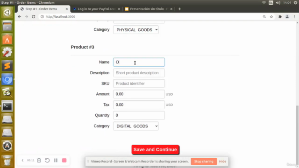
Task: Click the Save and Continue button
Action: pos(155,149)
